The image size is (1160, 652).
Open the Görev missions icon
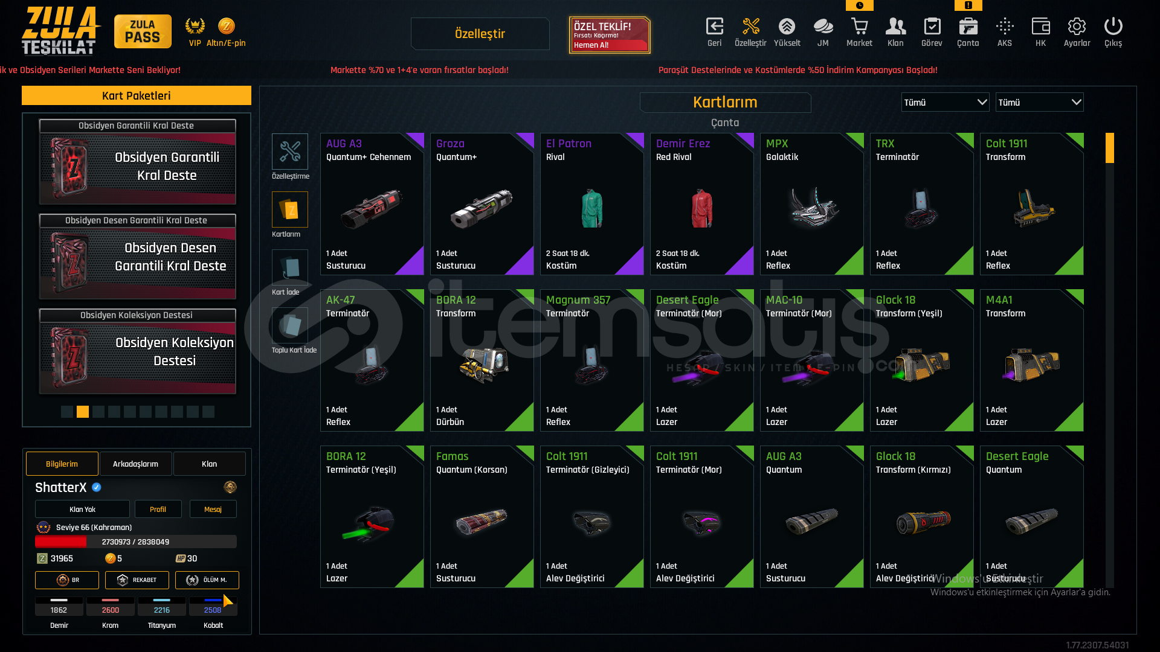(932, 27)
